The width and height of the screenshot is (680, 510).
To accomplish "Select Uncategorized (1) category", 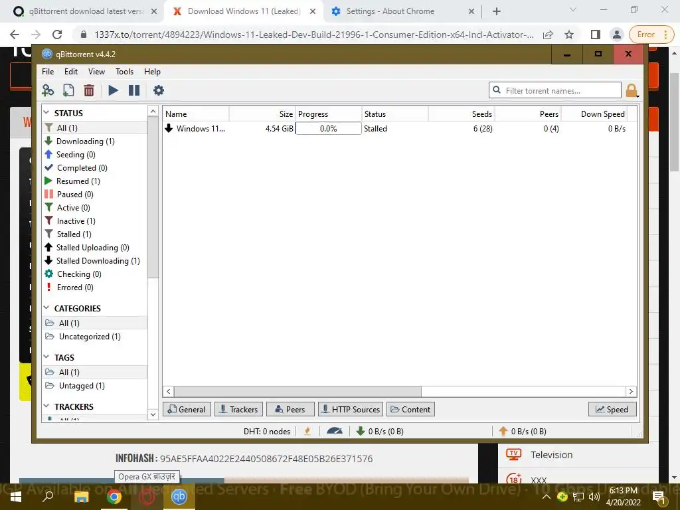I will (95, 337).
